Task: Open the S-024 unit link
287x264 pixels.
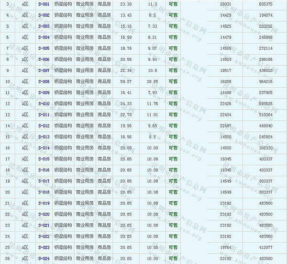Action: 44,259
